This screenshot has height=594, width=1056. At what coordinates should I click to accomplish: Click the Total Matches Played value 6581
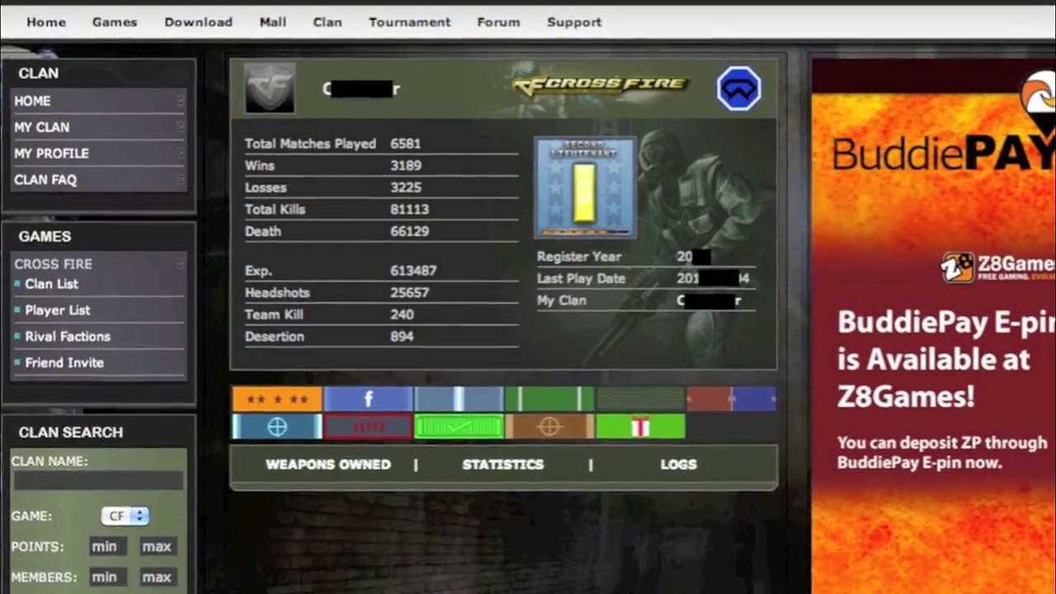tap(406, 144)
